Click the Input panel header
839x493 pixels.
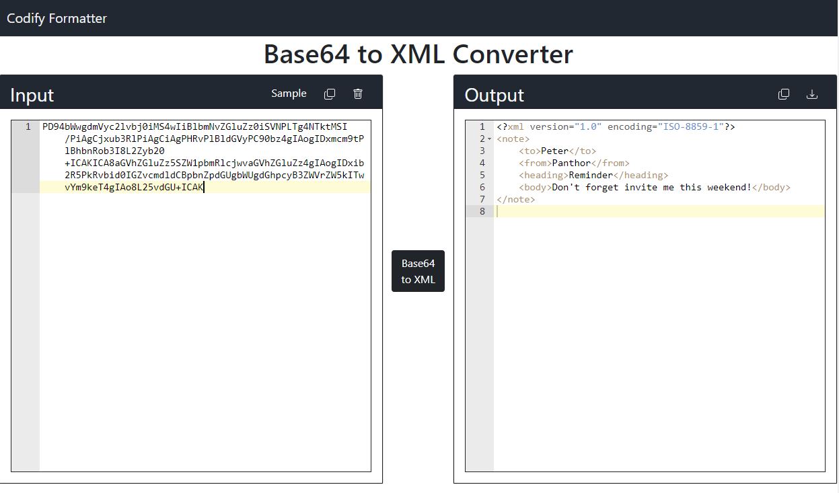tap(32, 95)
